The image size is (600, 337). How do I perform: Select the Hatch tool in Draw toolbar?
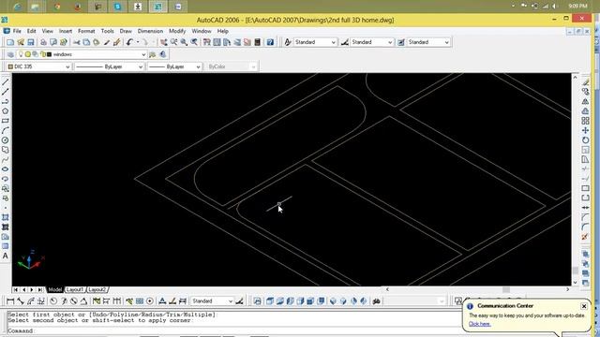pos(6,217)
